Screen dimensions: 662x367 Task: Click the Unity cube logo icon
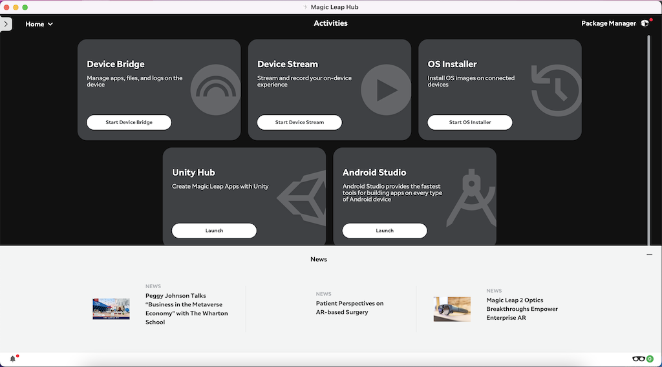[301, 198]
